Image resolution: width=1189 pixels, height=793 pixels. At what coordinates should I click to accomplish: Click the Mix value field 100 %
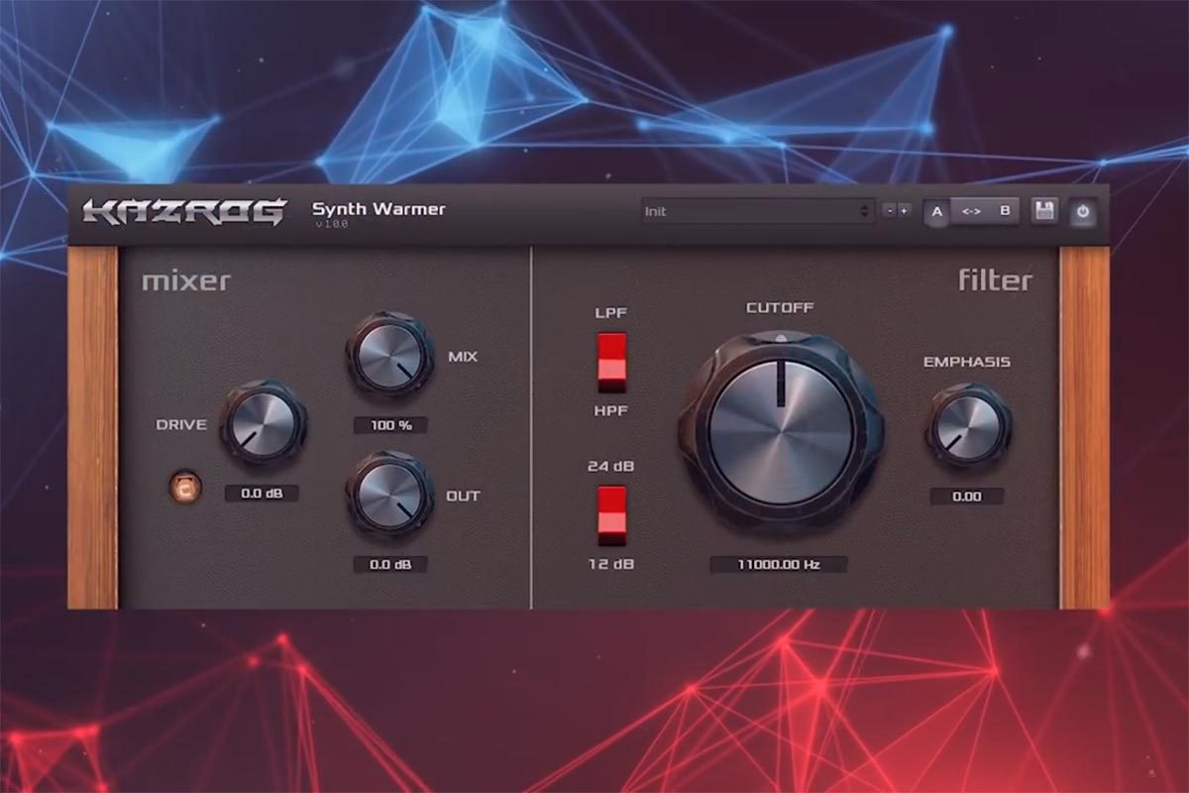coord(390,425)
